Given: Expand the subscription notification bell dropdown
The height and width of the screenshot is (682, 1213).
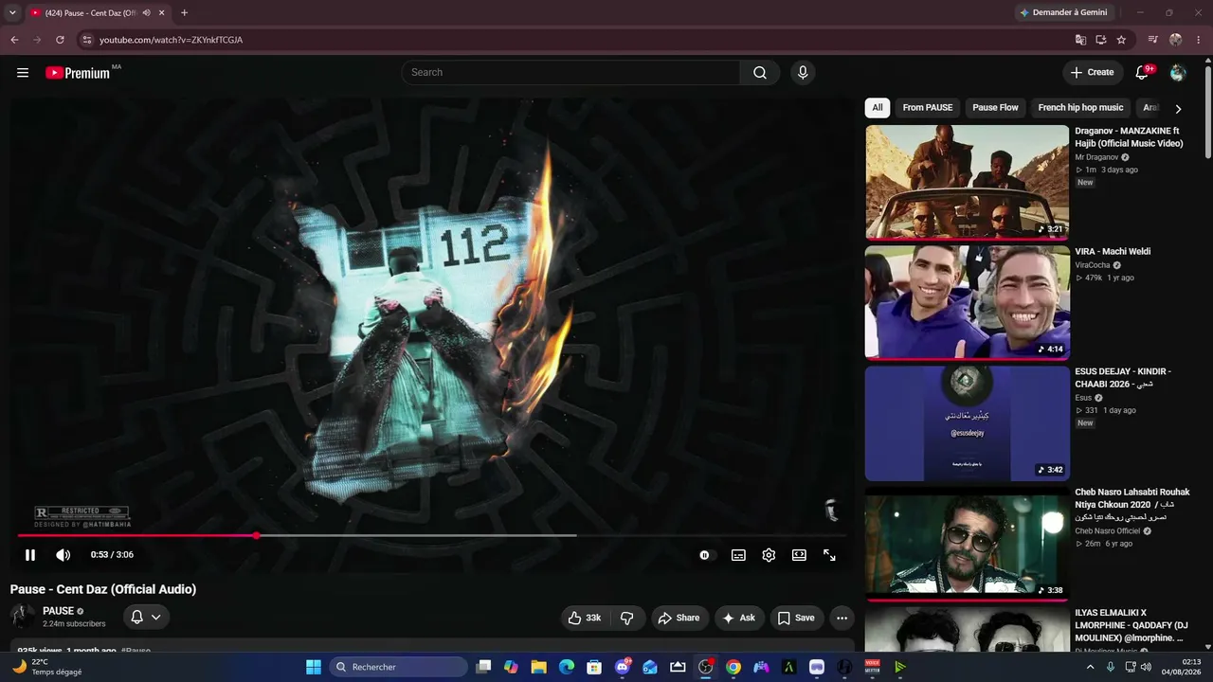Looking at the screenshot, I should (x=146, y=617).
